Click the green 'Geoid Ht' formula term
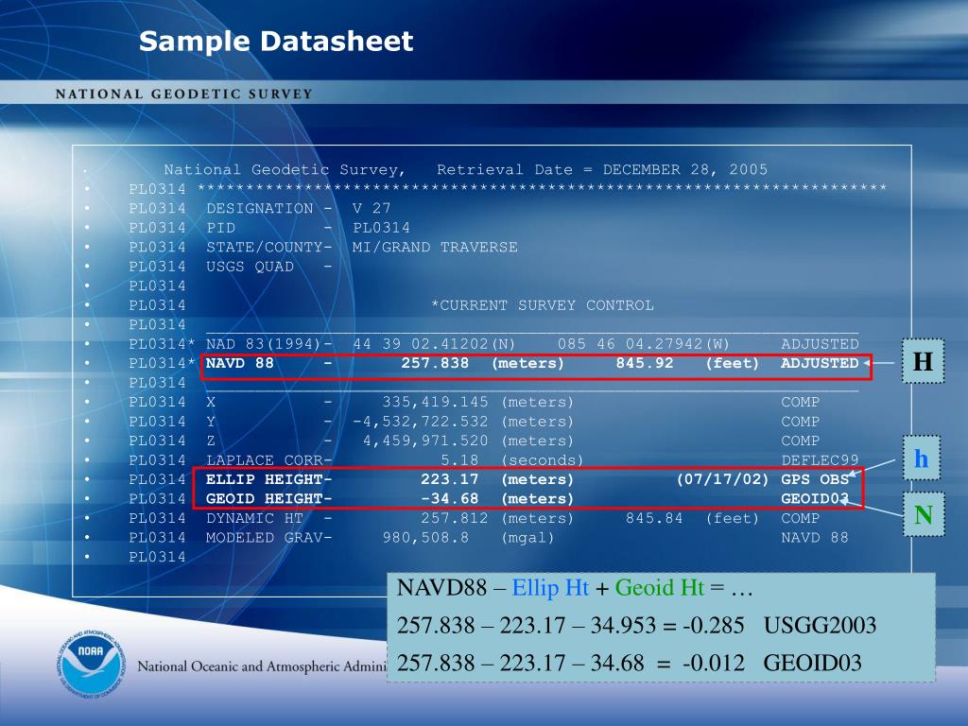968x726 pixels. [659, 588]
